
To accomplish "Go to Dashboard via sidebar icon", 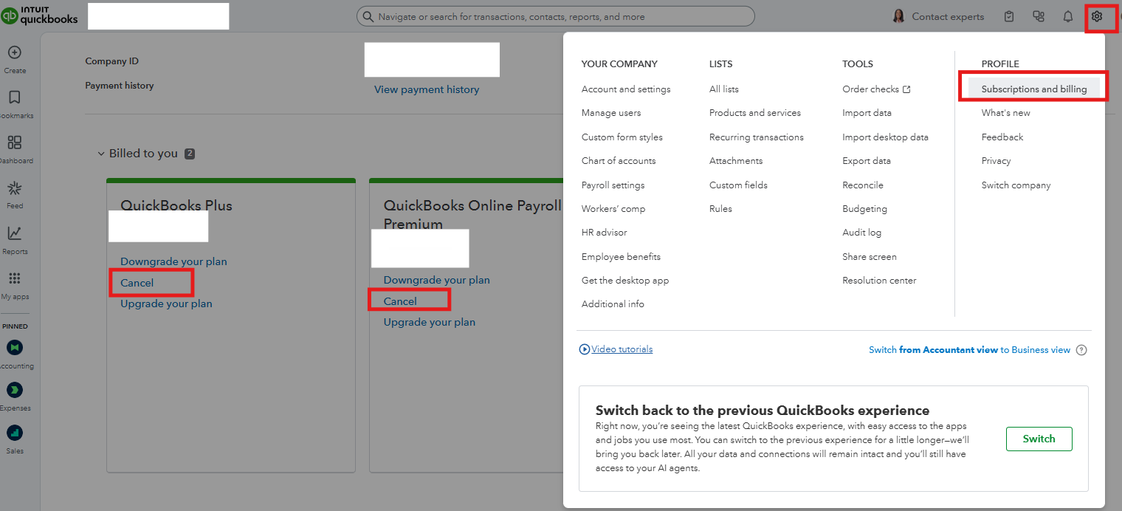I will (15, 143).
